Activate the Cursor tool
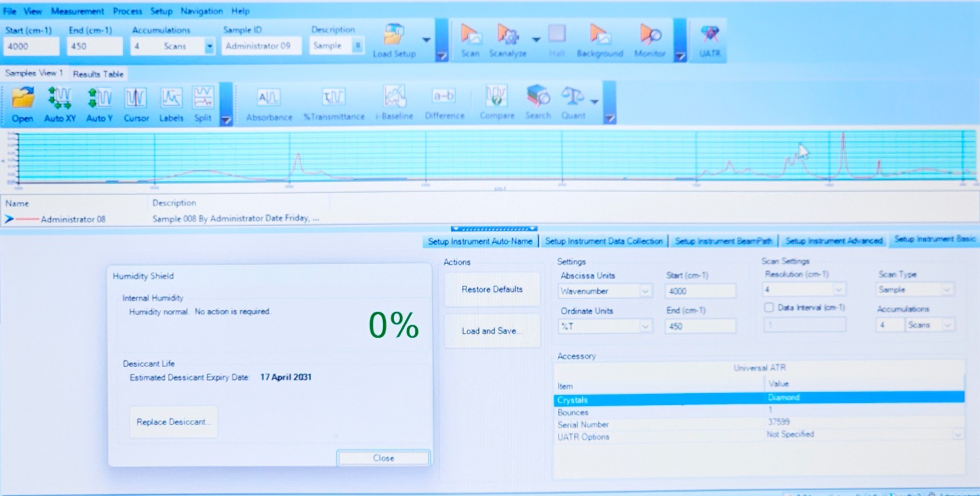 (x=136, y=104)
